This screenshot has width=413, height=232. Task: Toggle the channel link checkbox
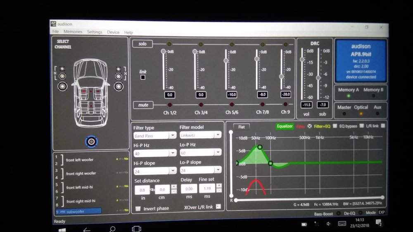(x=143, y=77)
